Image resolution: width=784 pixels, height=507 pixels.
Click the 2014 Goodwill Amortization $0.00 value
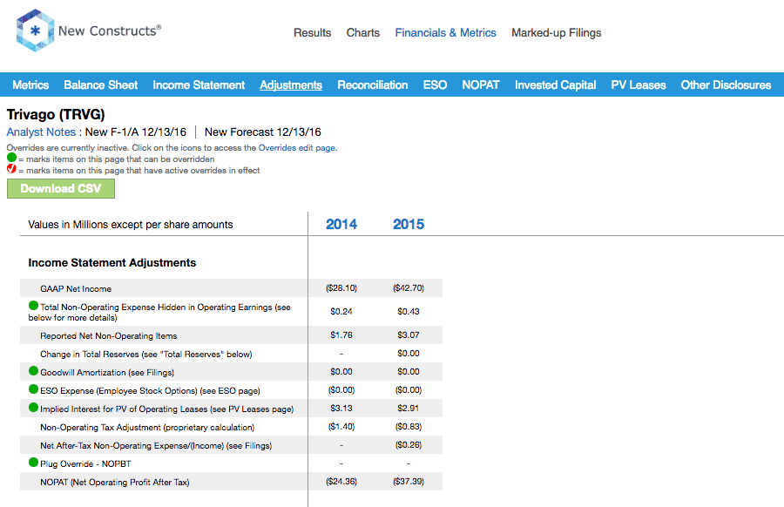pos(341,371)
